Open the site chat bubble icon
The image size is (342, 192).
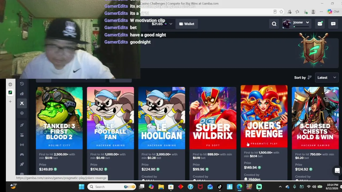click(x=333, y=24)
